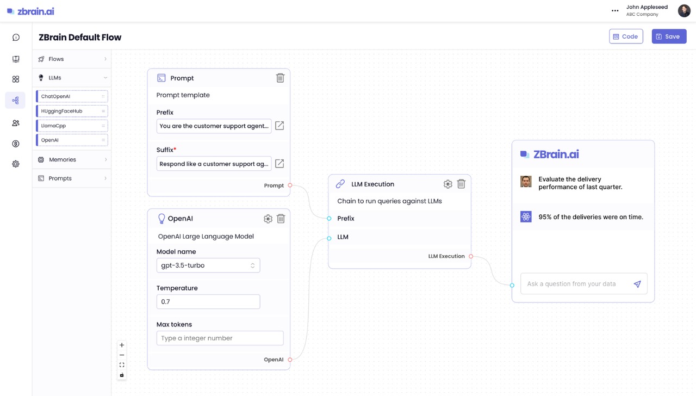The width and height of the screenshot is (696, 396).
Task: Click the ZBrain Default Flow title
Action: (x=80, y=38)
